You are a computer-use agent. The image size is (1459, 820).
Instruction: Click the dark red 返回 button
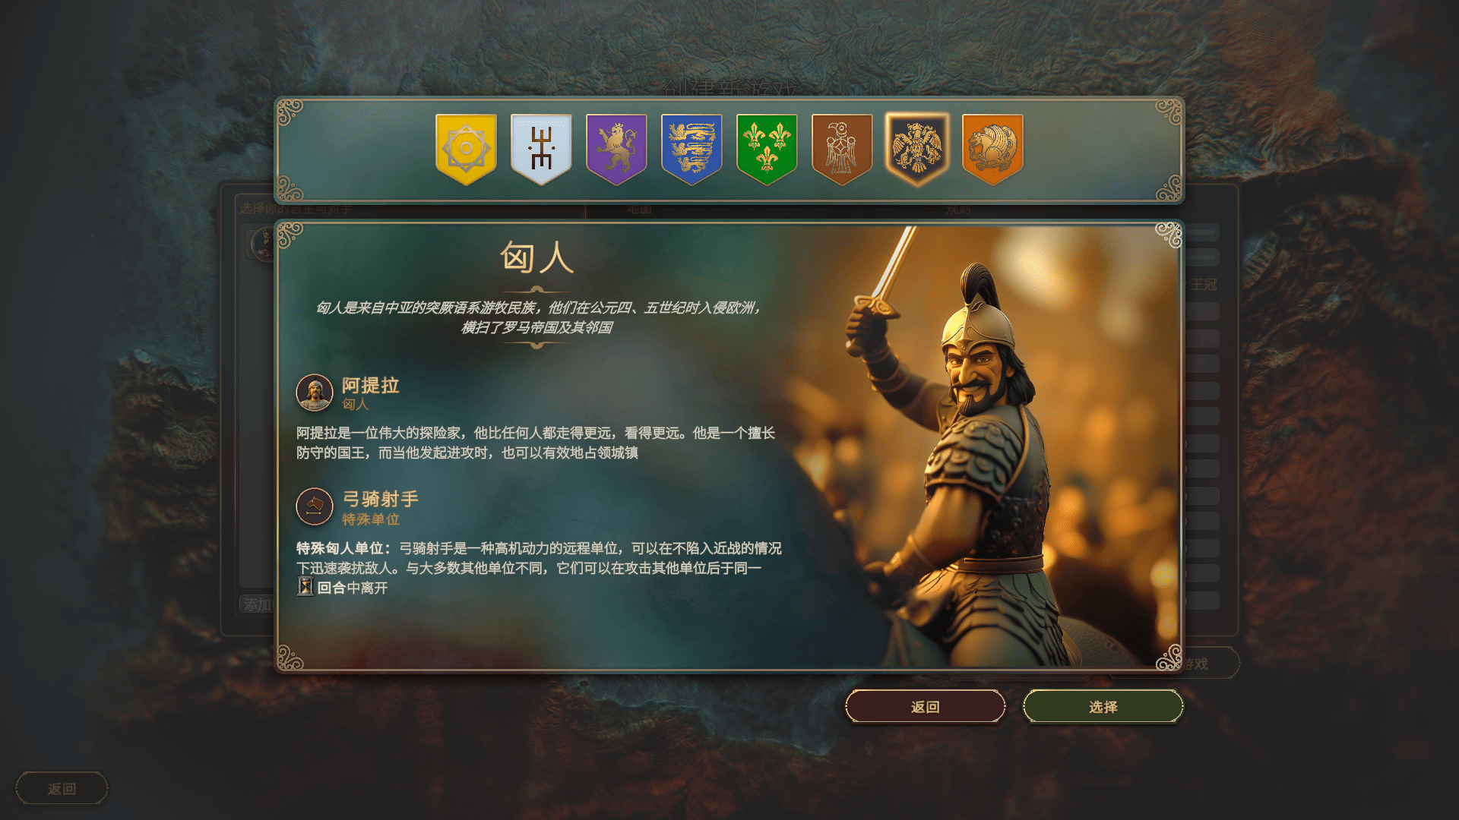925,707
